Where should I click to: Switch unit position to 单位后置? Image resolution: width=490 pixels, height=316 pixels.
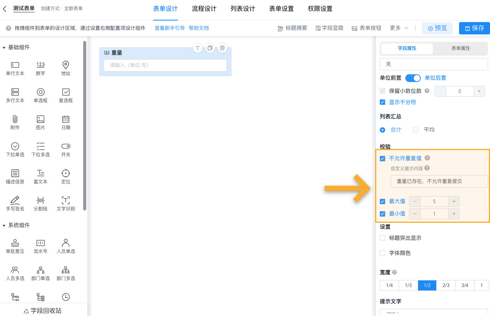pyautogui.click(x=435, y=78)
